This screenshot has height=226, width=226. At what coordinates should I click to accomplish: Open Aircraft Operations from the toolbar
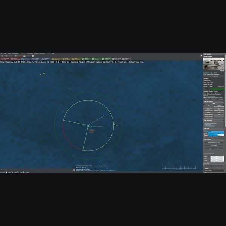(x=66, y=59)
